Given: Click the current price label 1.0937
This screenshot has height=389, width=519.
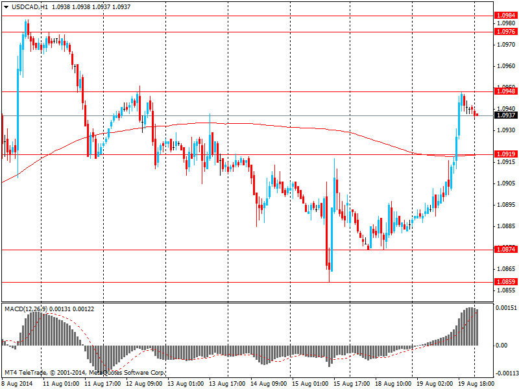Looking at the screenshot, I should click(x=505, y=115).
